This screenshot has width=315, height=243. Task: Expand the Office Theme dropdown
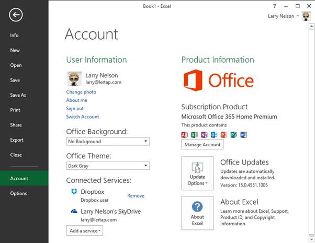coord(108,166)
